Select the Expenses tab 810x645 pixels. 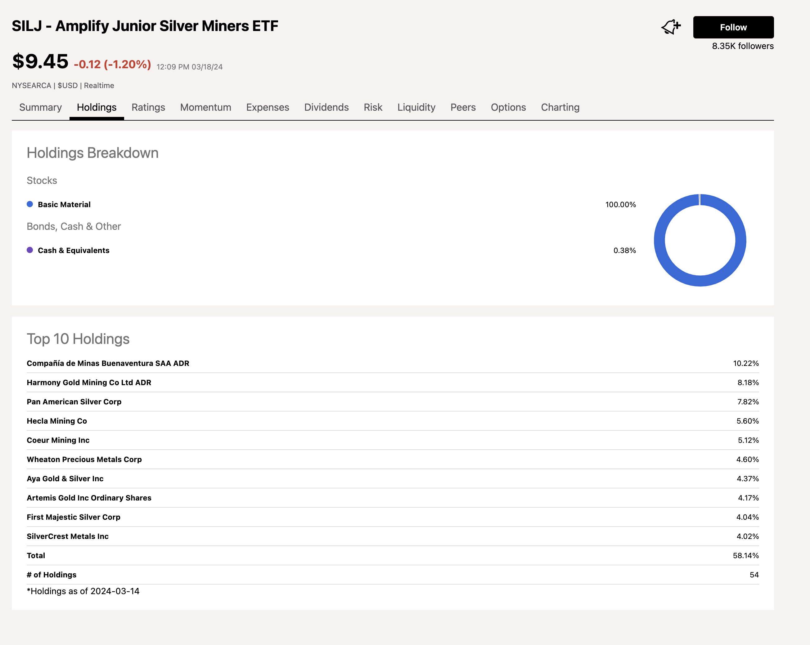268,107
